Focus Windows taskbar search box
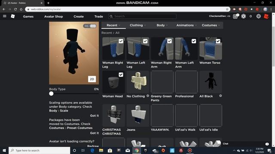 coord(39,150)
